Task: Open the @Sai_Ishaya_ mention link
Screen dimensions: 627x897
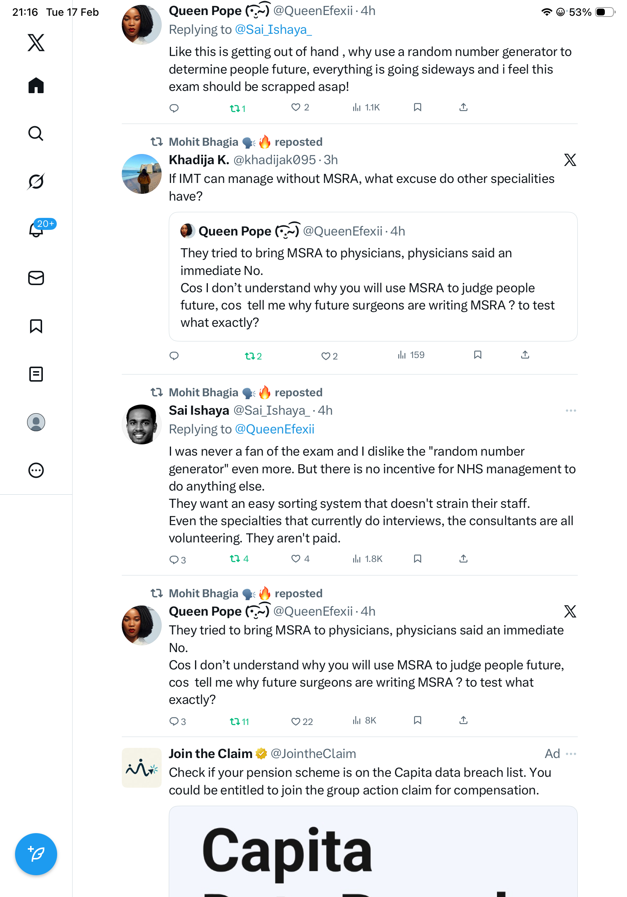Action: (x=273, y=30)
